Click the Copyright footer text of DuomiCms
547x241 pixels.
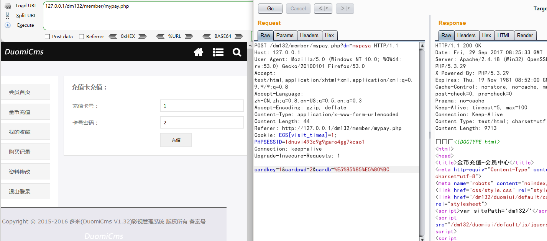coord(104,221)
